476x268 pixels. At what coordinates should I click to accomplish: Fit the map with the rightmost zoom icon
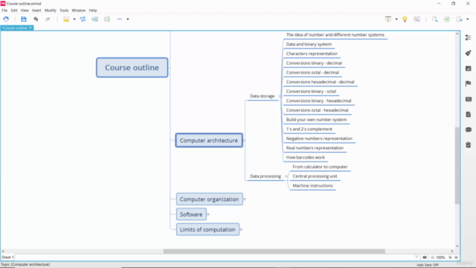456,257
